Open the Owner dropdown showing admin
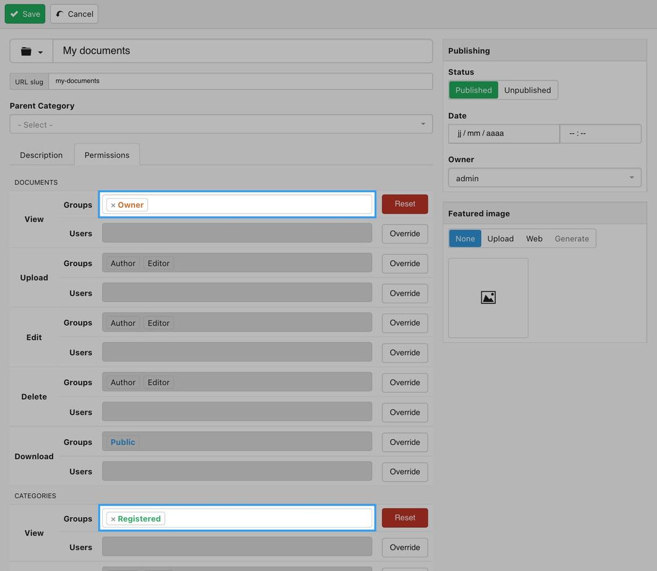 pyautogui.click(x=544, y=178)
